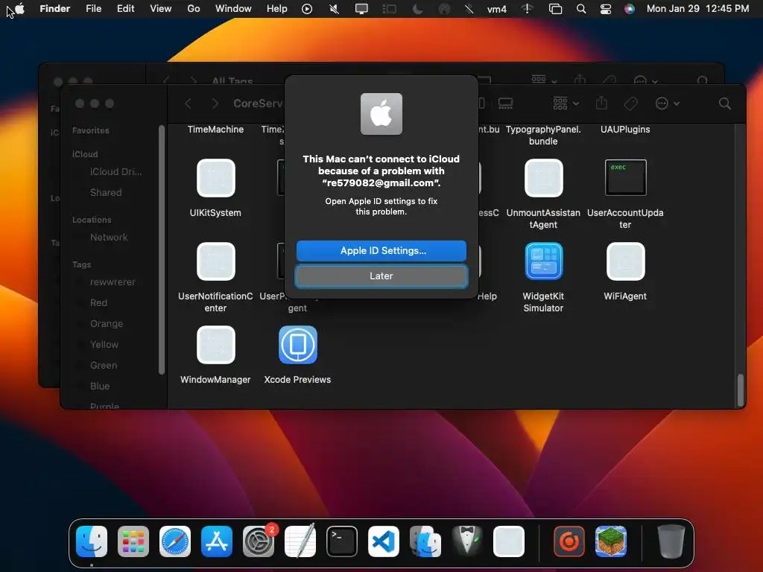Open Terminal from the Dock
Viewport: 763px width, 572px height.
click(341, 541)
